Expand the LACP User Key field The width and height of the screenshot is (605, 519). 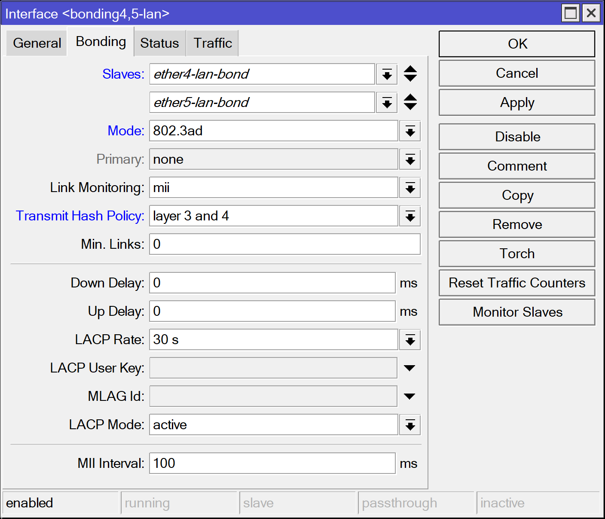409,368
